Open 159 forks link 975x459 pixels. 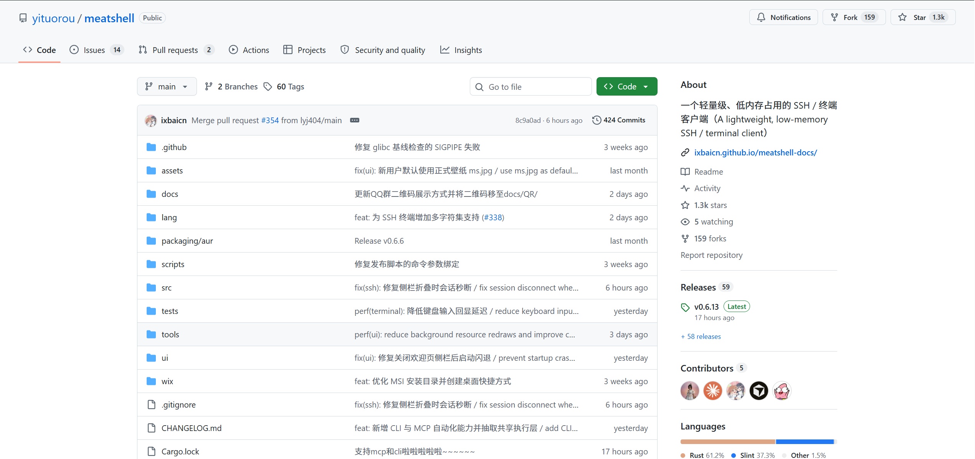pos(710,239)
